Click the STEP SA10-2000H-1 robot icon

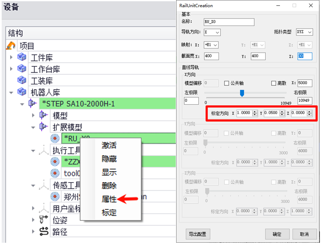pos(32,103)
